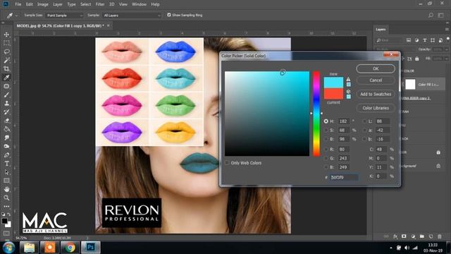Click Add to Swatches button
Screen dimensions: 451x254
point(376,94)
